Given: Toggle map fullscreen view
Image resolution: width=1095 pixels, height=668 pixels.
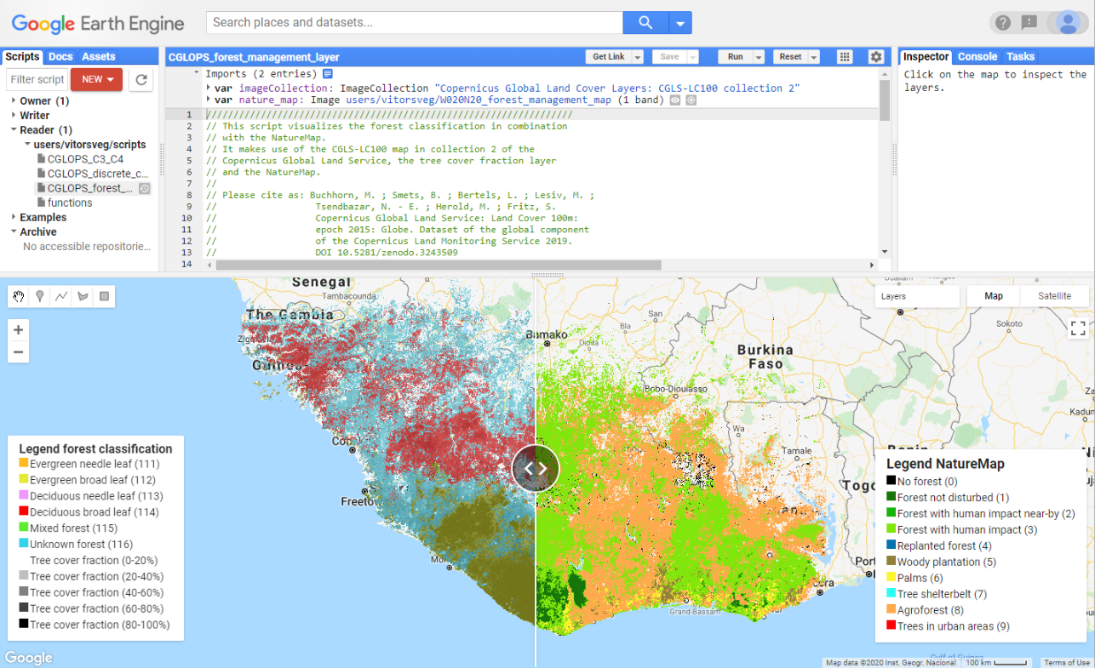Looking at the screenshot, I should click(x=1077, y=328).
